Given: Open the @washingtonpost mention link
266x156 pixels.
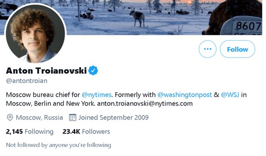Looking at the screenshot, I should [x=185, y=95].
